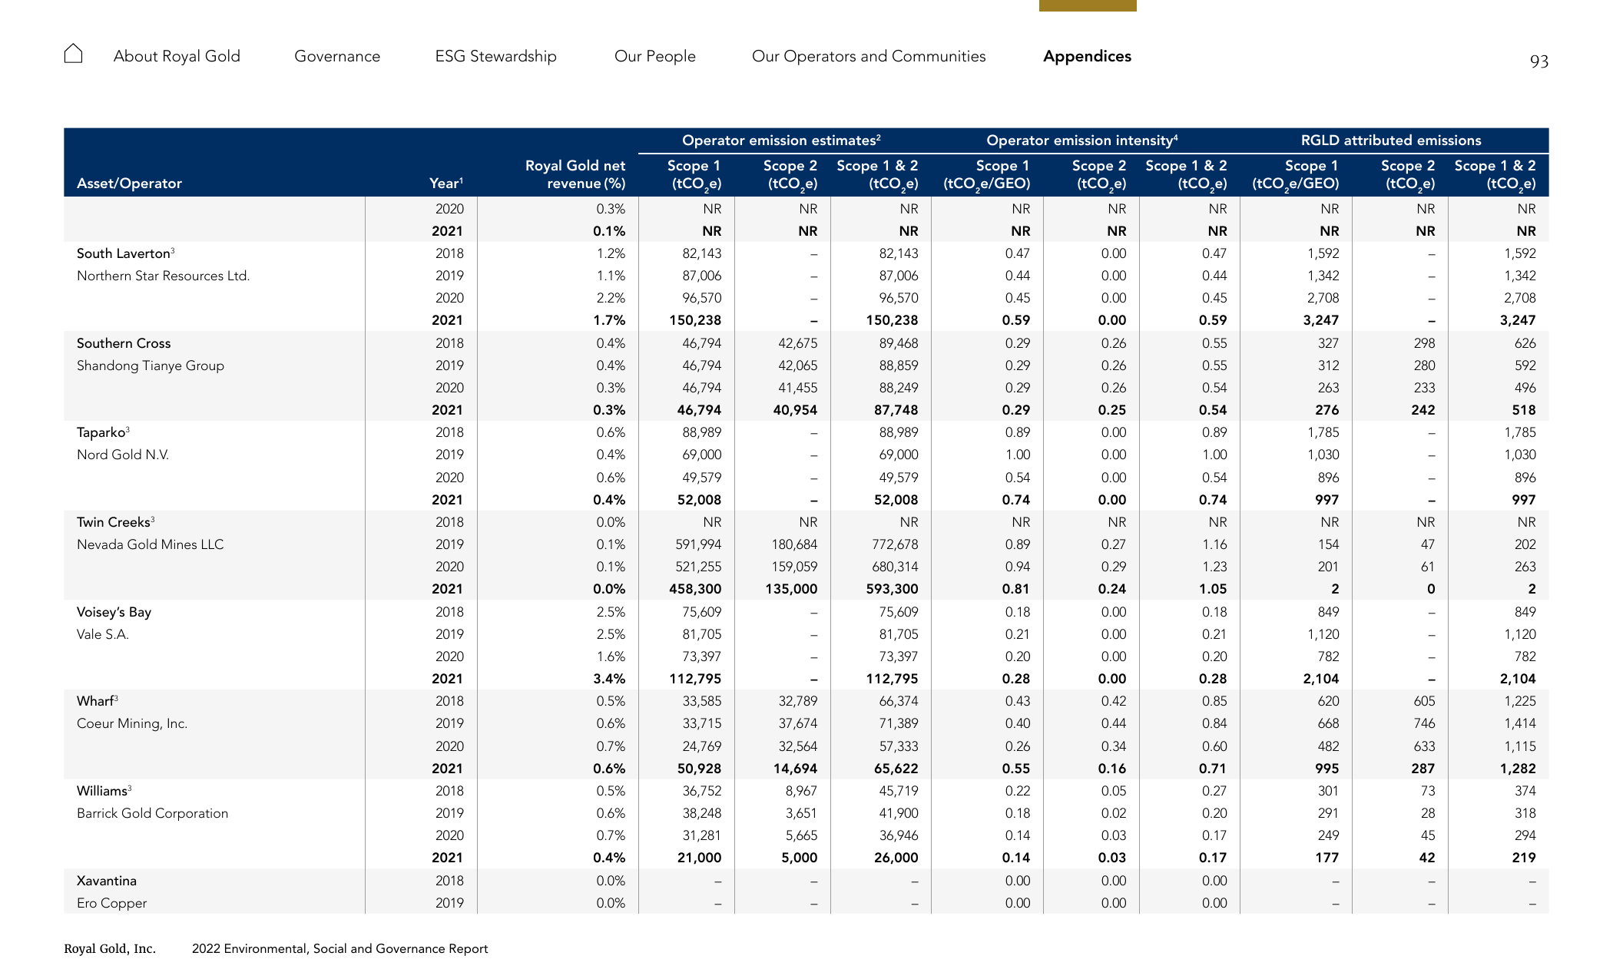The image size is (1613, 979).
Task: Select the Wharf asset name
Action: pos(97,701)
